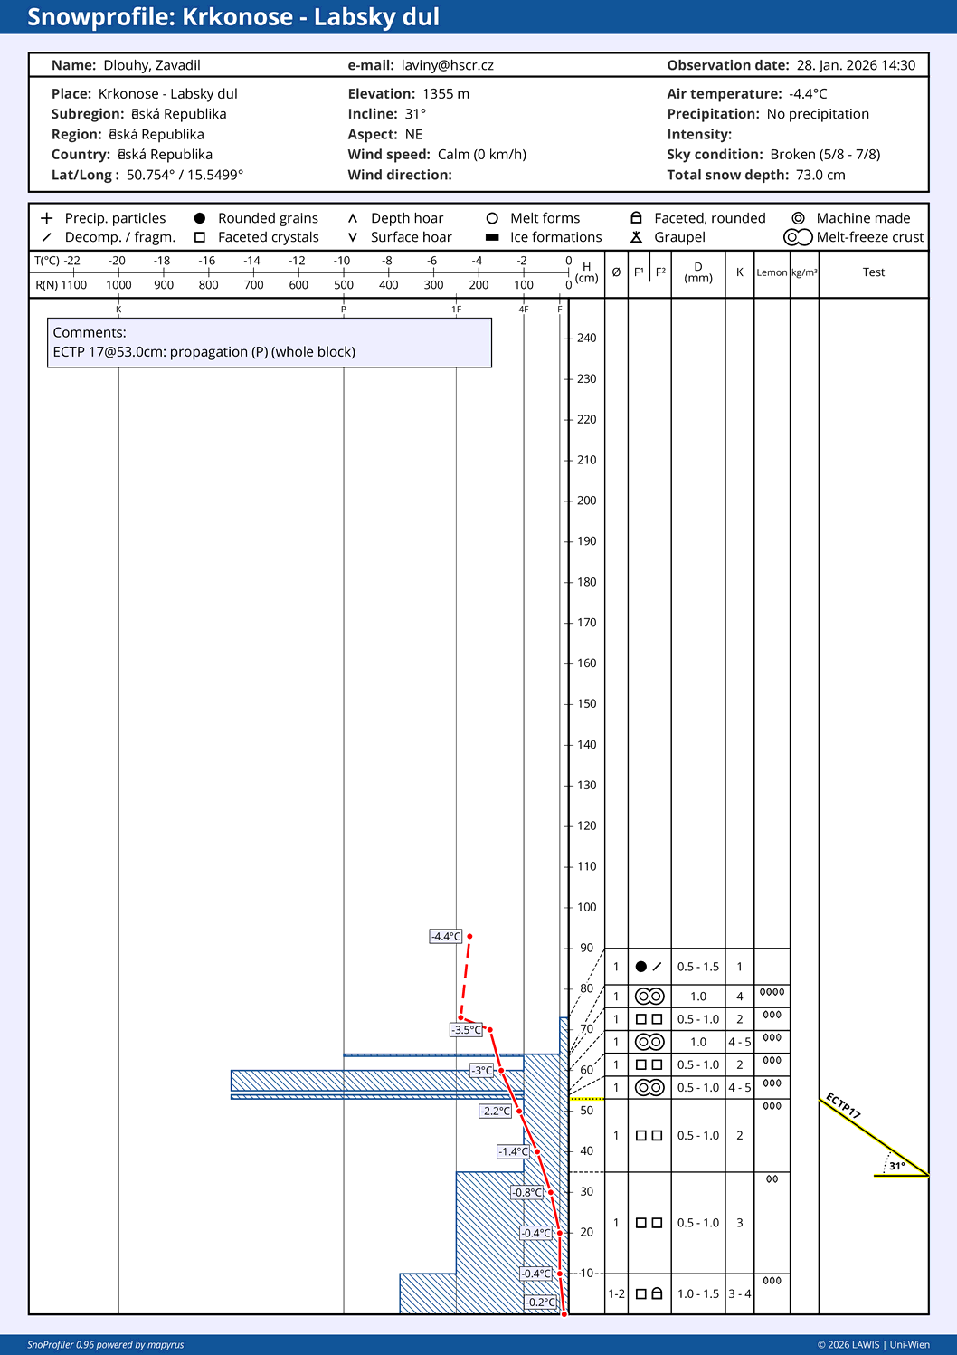This screenshot has width=957, height=1355.
Task: Click the Faceted, rounded legend icon
Action: tap(636, 218)
